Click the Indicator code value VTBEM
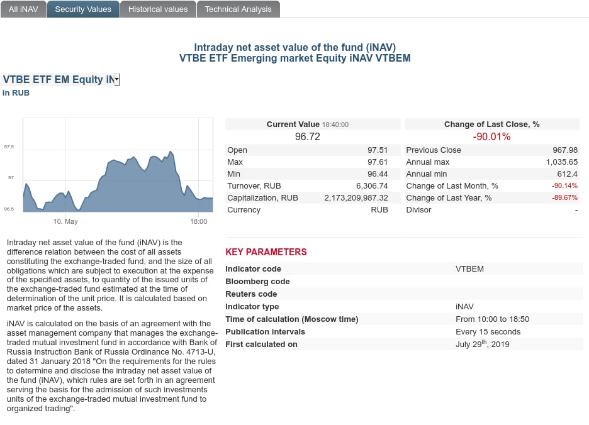589x425 pixels. tap(469, 269)
